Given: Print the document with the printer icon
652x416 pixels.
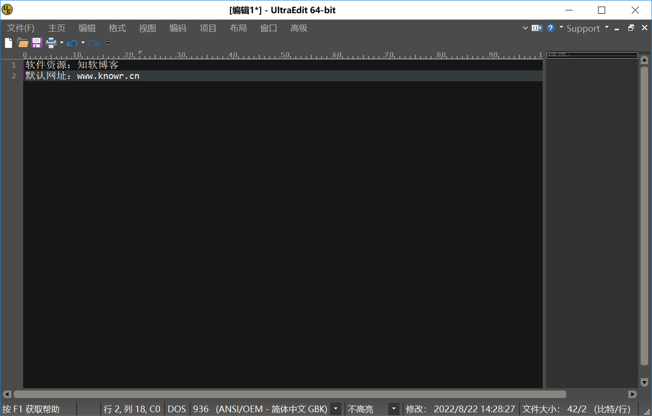Looking at the screenshot, I should (51, 43).
